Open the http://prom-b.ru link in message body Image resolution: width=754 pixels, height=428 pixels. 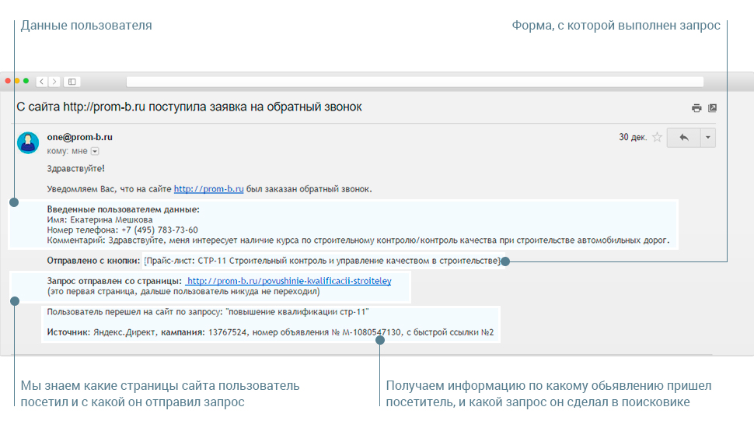click(x=208, y=189)
